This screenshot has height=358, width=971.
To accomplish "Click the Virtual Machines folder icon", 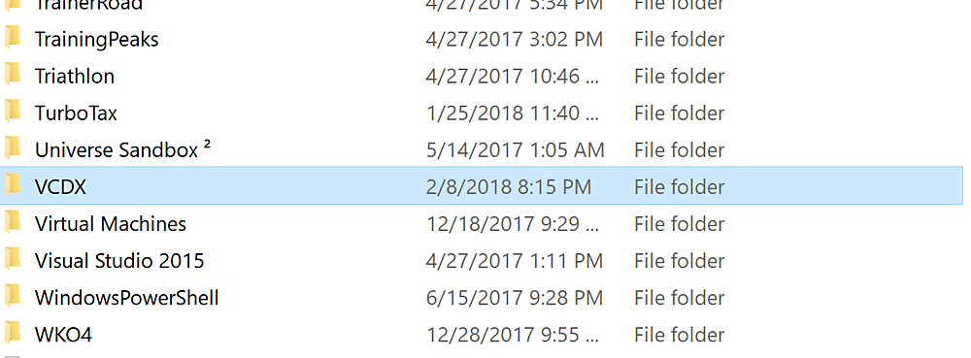I will 13,222.
